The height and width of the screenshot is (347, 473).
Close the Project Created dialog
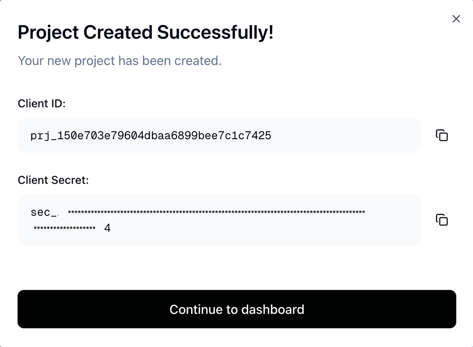[x=456, y=19]
